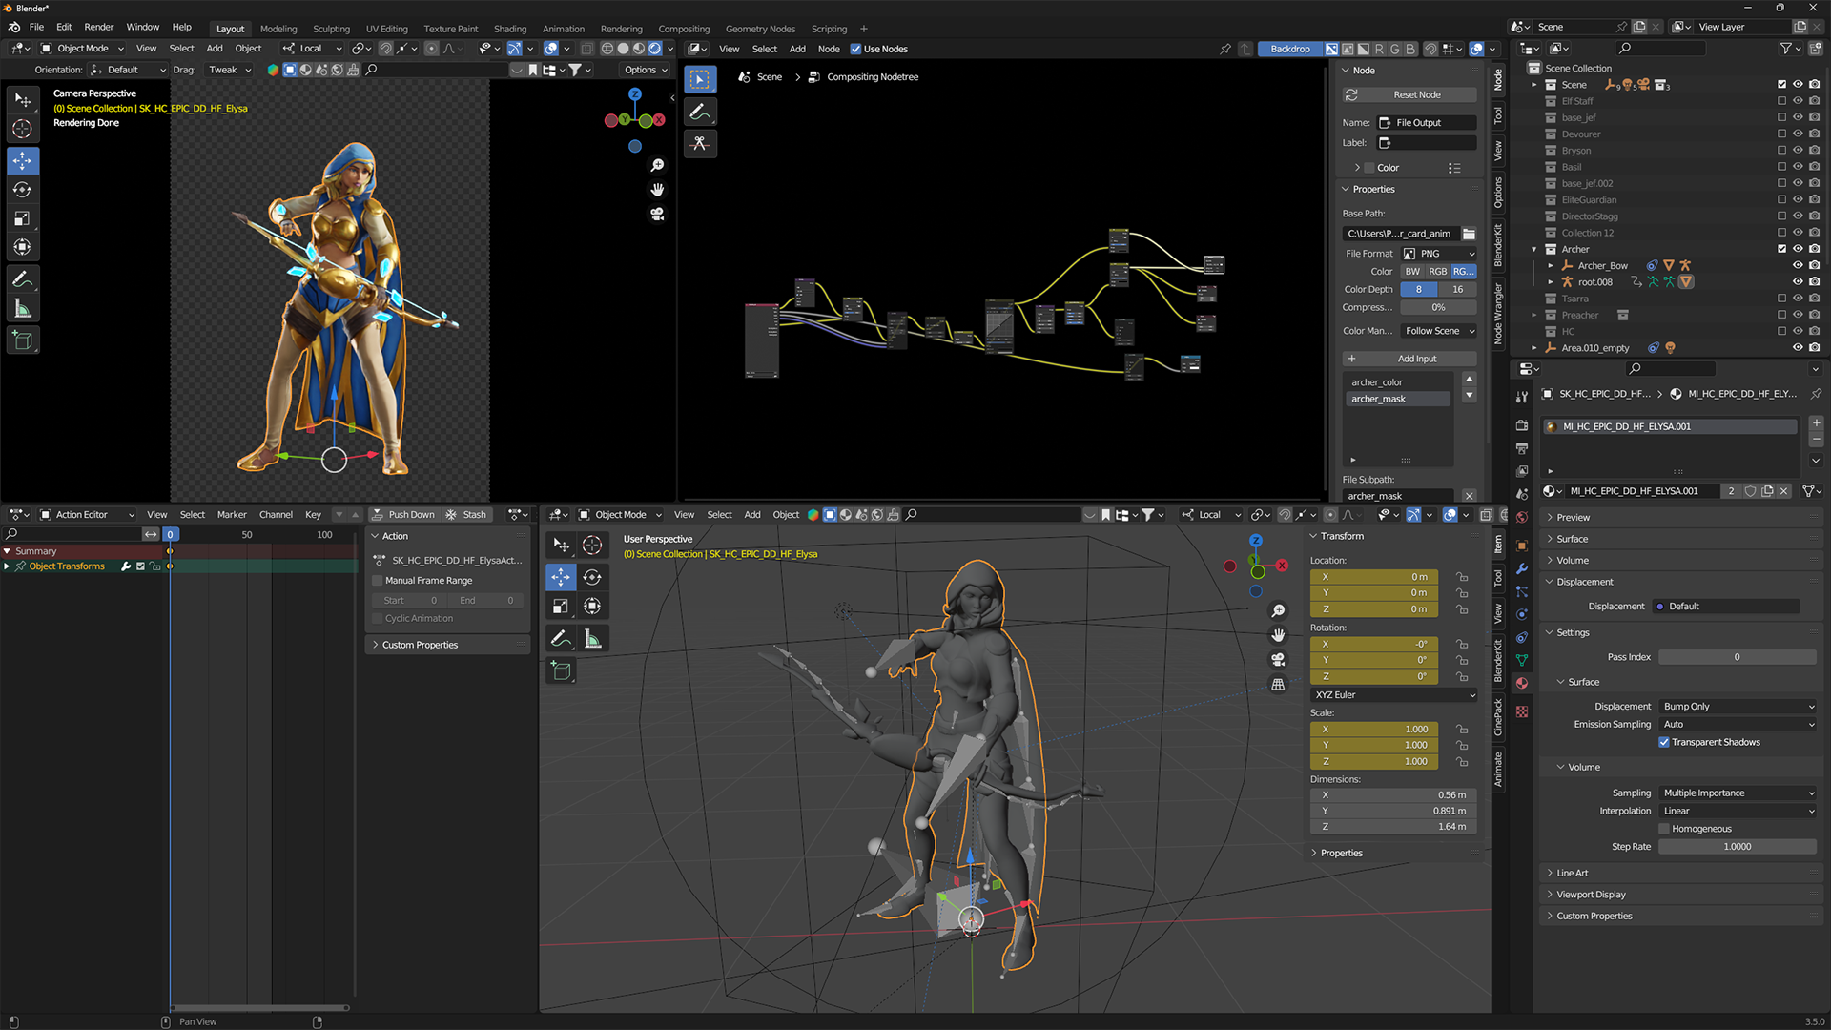Remove the archer_mask file subpath with X
The image size is (1831, 1030).
(1470, 496)
